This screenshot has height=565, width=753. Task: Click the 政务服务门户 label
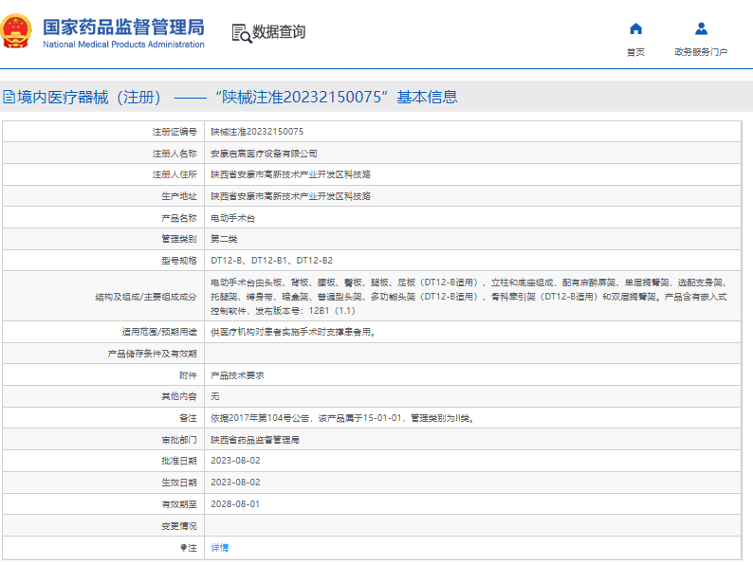701,52
